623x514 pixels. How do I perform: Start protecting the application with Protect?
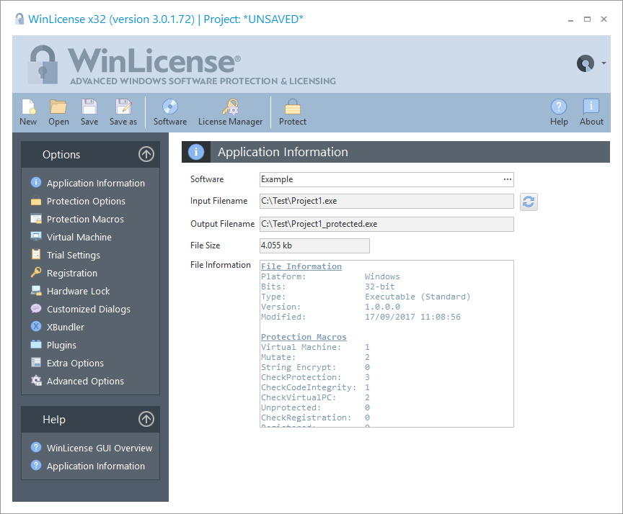click(292, 112)
